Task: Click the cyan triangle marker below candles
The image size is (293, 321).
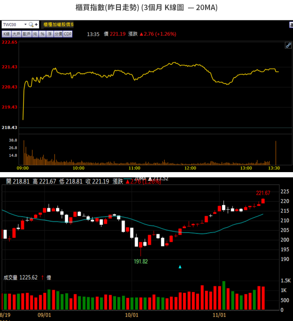Action: (180, 267)
